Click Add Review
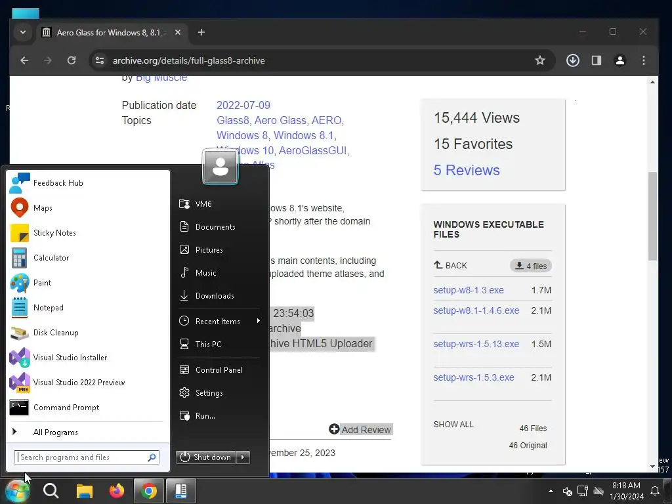 (x=360, y=429)
